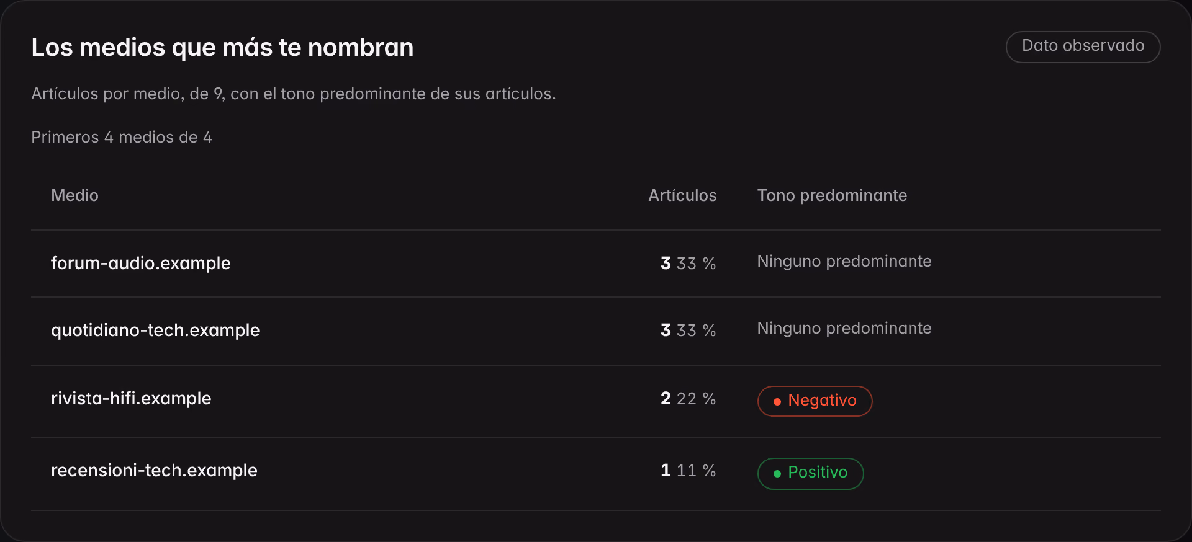
Task: Sort by the Artículos column header
Action: pyautogui.click(x=682, y=195)
